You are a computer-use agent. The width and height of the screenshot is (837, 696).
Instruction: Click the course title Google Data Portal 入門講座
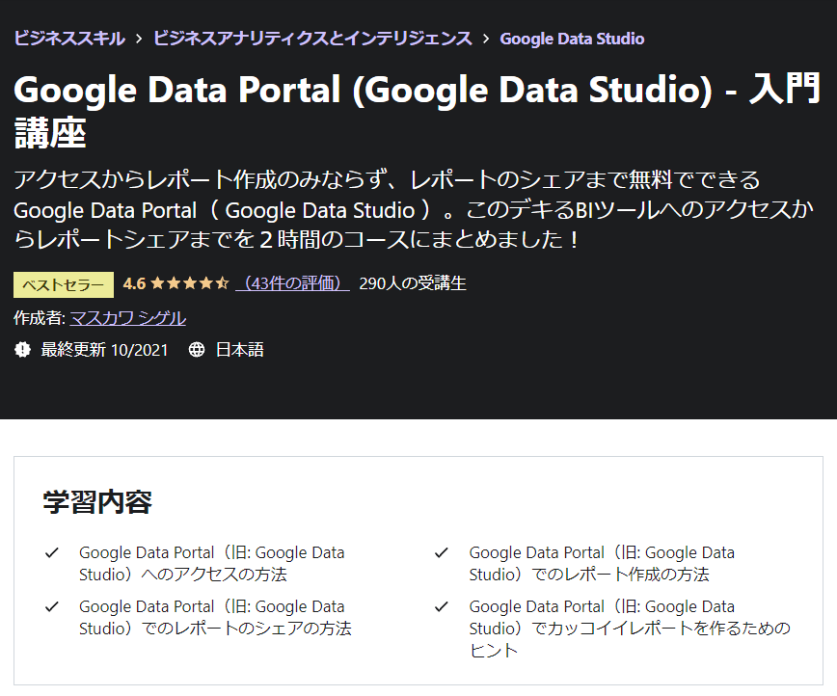[x=417, y=111]
